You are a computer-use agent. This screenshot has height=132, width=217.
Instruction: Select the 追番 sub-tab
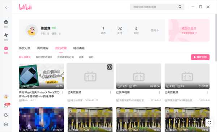pyautogui.click(x=81, y=57)
